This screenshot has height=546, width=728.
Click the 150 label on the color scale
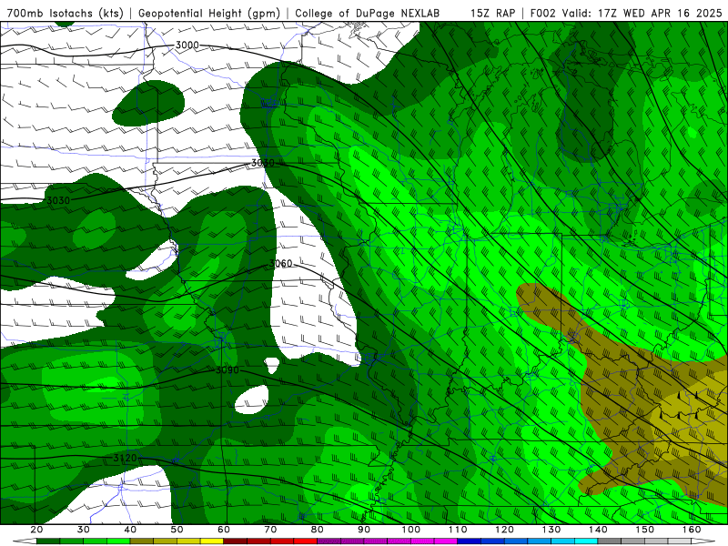coord(645,530)
